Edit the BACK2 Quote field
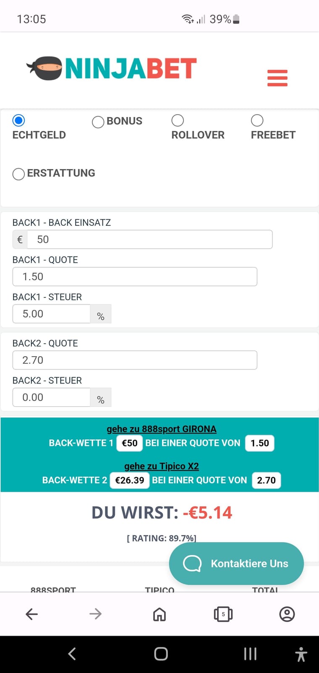319x673 pixels. [x=135, y=360]
